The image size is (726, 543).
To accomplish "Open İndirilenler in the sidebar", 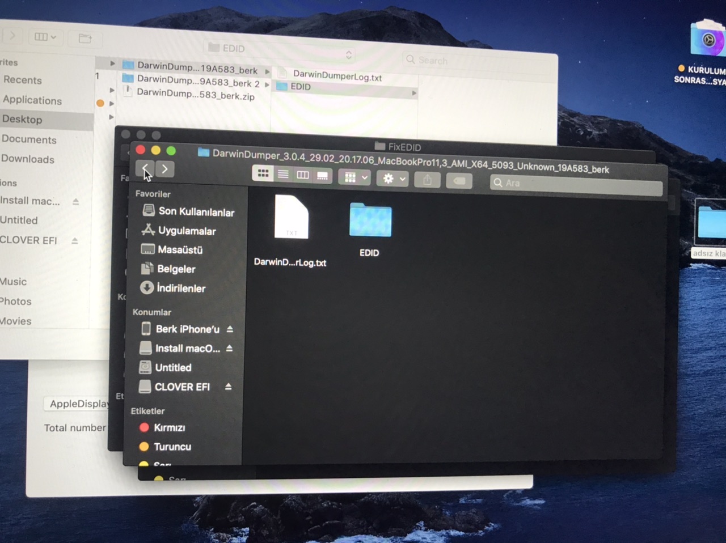I will 181,288.
